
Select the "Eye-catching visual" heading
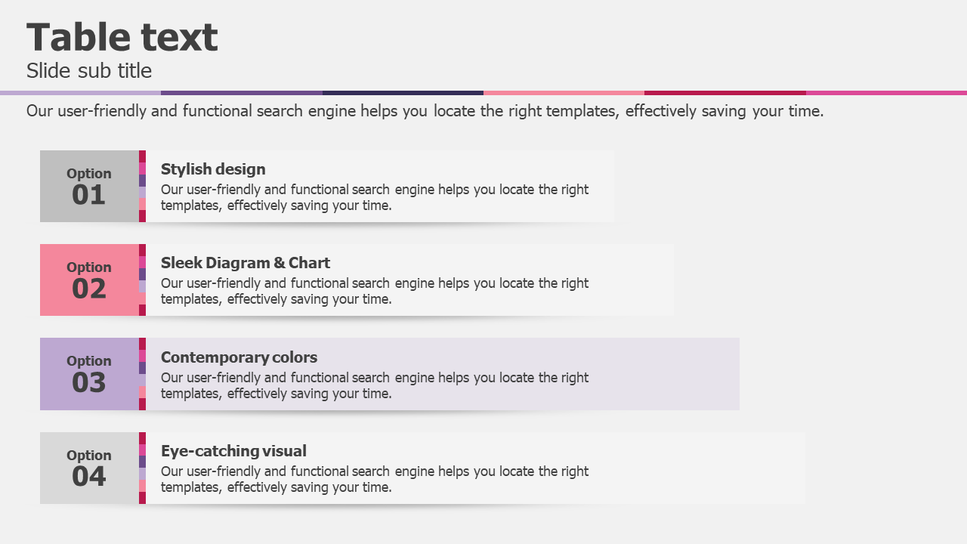[233, 451]
